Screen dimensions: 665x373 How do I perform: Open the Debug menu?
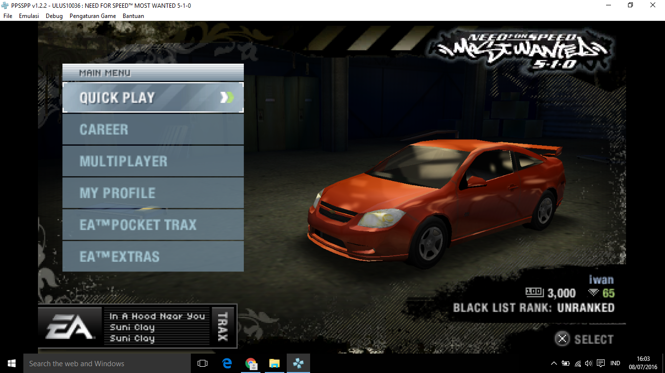(x=54, y=16)
